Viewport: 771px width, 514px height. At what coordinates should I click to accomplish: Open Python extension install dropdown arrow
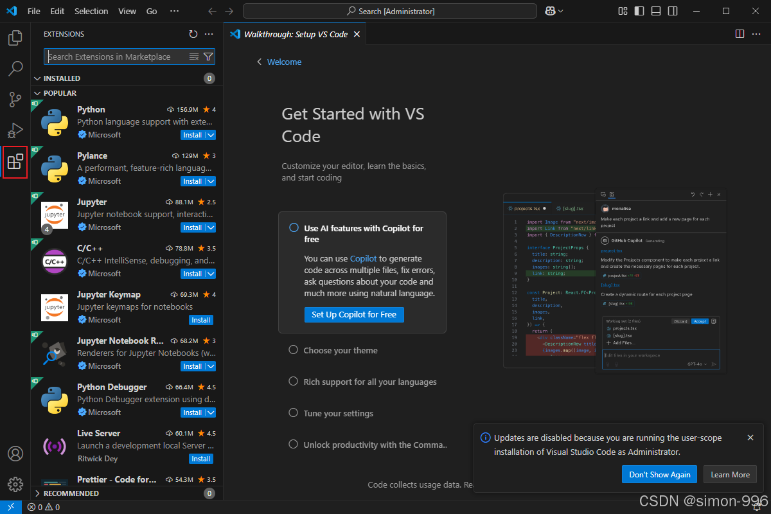pyautogui.click(x=211, y=135)
